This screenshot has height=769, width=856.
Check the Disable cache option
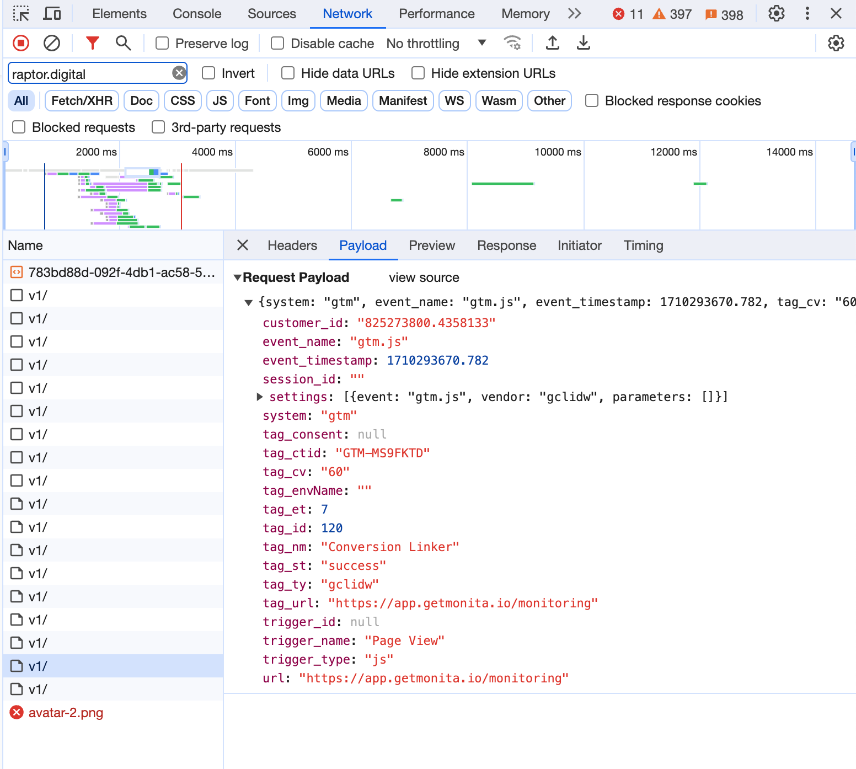click(x=277, y=44)
